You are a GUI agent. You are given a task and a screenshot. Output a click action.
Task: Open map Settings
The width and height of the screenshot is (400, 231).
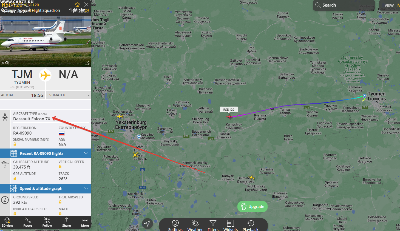[x=175, y=225]
